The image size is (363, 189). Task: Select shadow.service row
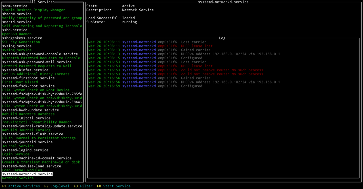17,14
